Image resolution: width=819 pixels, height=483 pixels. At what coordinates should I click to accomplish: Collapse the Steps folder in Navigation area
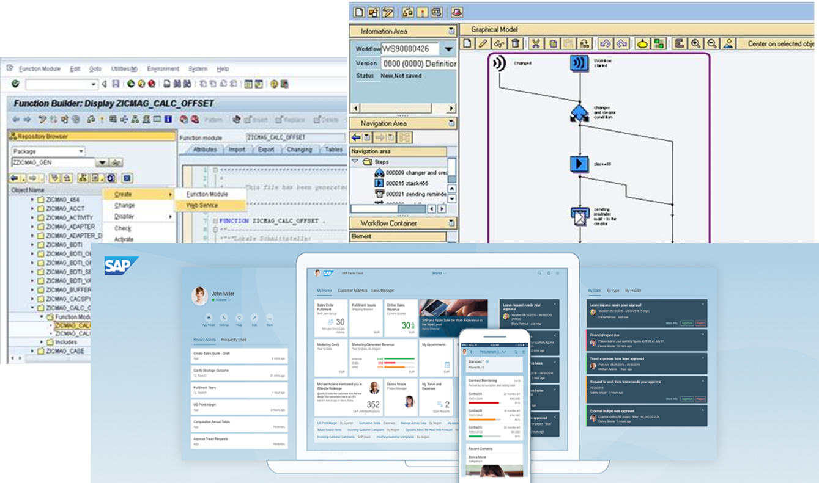[x=355, y=162]
